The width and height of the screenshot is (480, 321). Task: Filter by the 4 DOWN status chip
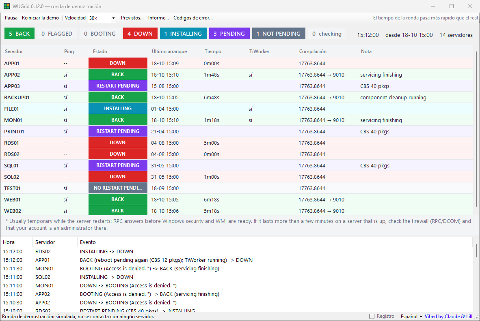(x=140, y=34)
